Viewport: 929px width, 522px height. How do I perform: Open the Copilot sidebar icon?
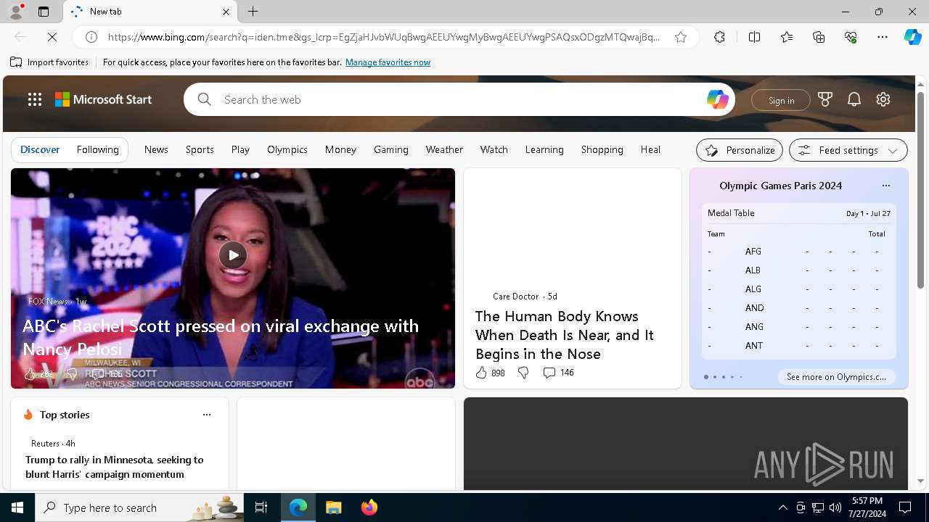912,37
